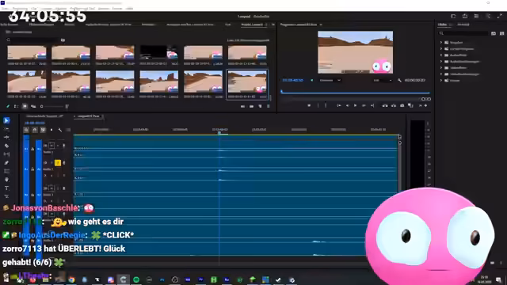The height and width of the screenshot is (285, 507).
Task: Select the Hand tool in toolbar
Action: (6, 180)
